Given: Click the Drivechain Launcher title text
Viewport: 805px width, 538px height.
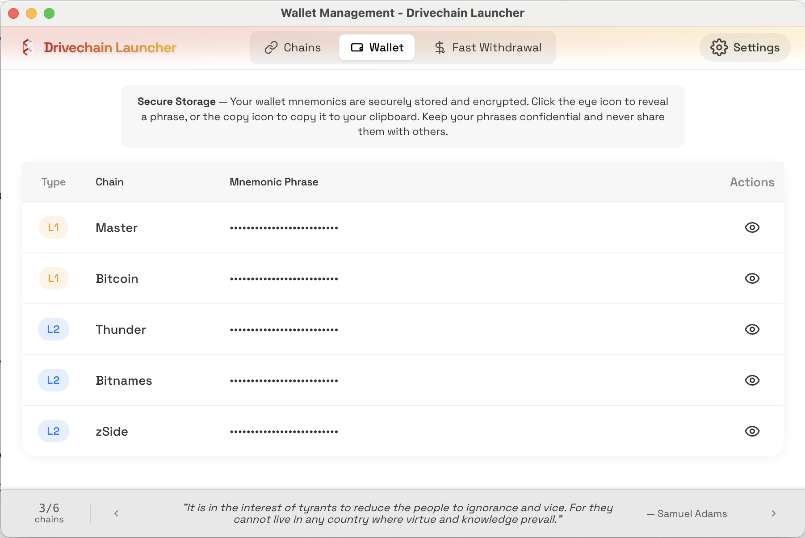Looking at the screenshot, I should click(x=110, y=47).
